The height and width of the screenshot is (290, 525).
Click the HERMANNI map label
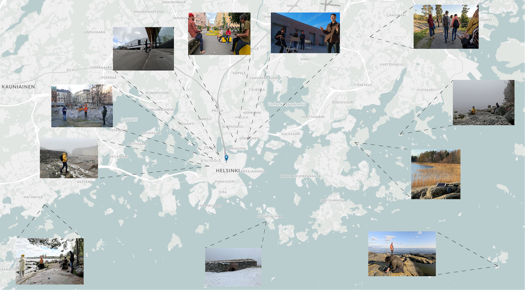[252, 113]
